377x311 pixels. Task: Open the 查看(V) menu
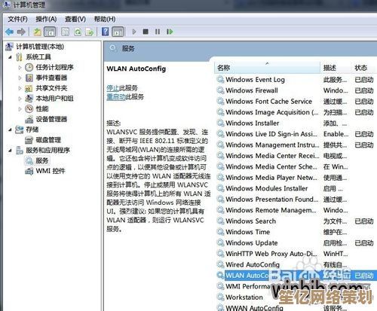click(75, 19)
